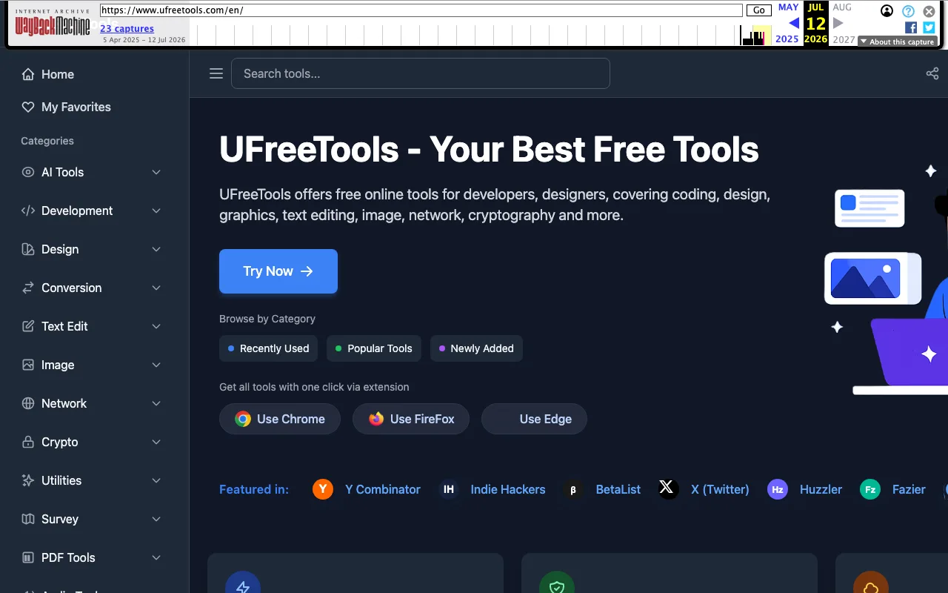Click the Conversion arrows icon

pyautogui.click(x=28, y=288)
